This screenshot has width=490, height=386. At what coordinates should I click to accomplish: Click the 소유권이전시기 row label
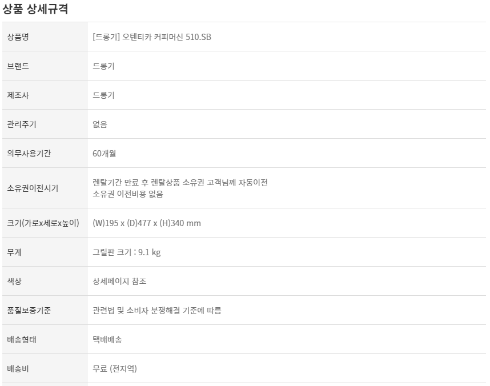pos(33,188)
